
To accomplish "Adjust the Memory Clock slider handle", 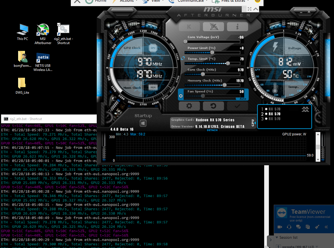I will [x=224, y=85].
